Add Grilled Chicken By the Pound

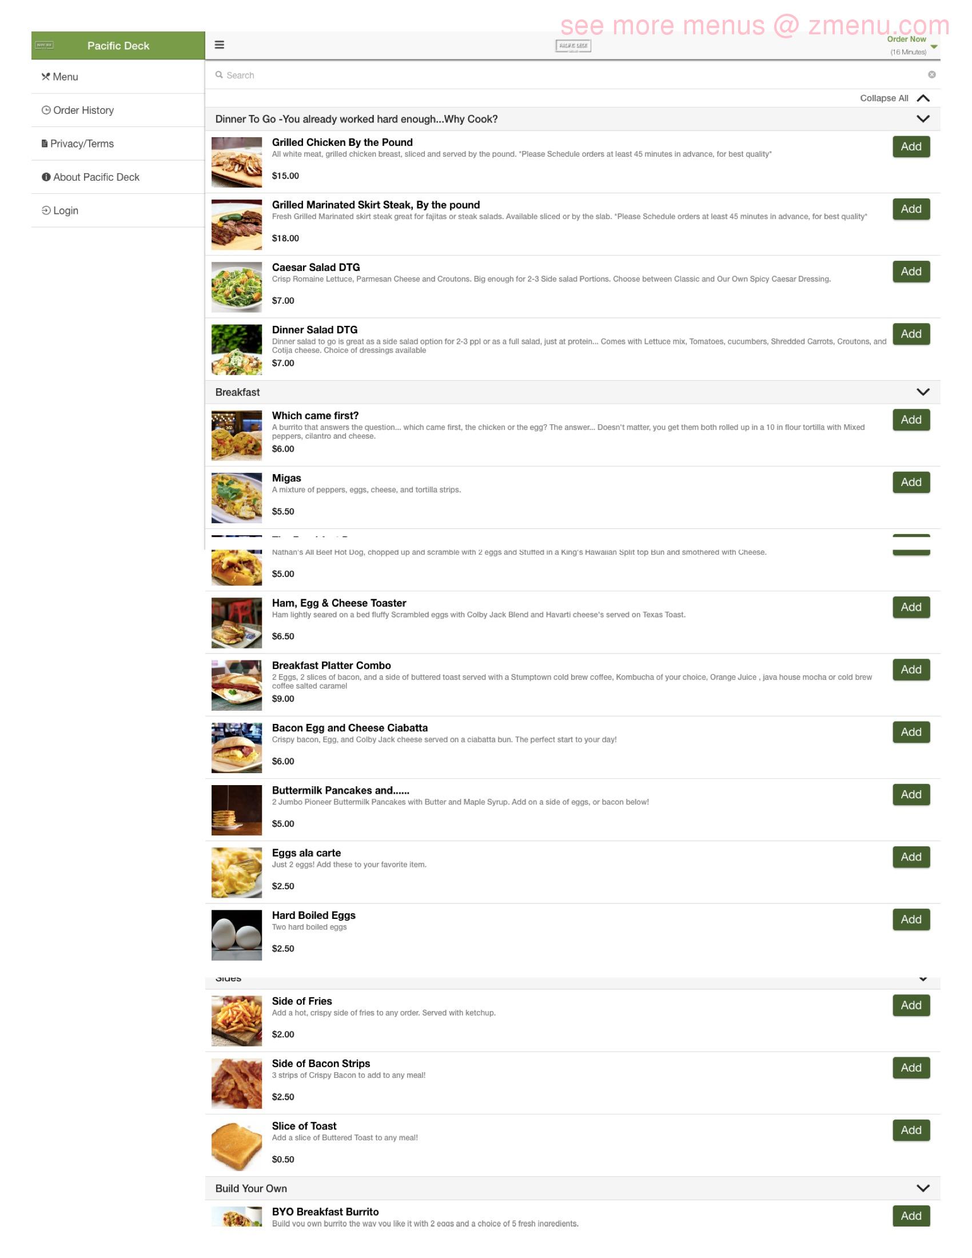tap(911, 147)
